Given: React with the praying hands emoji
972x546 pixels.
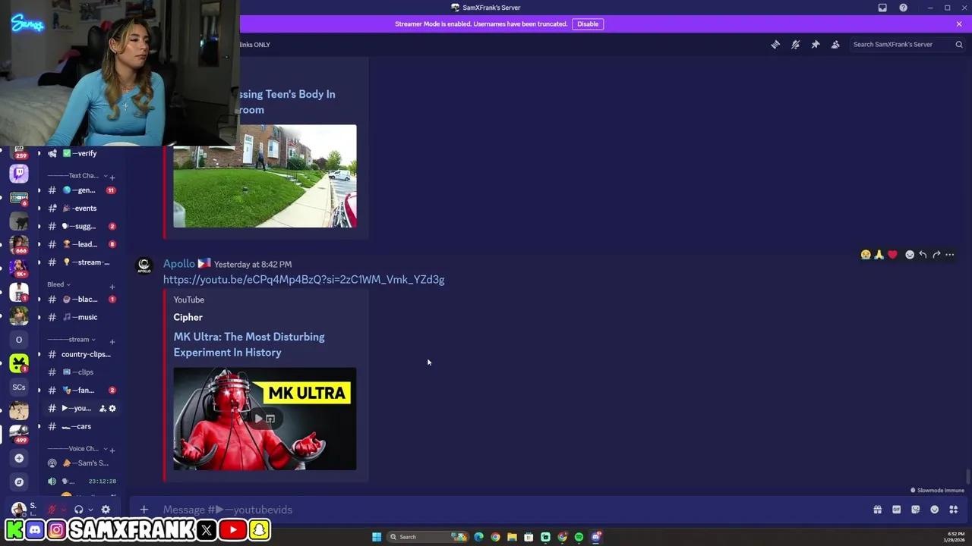Looking at the screenshot, I should click(879, 255).
